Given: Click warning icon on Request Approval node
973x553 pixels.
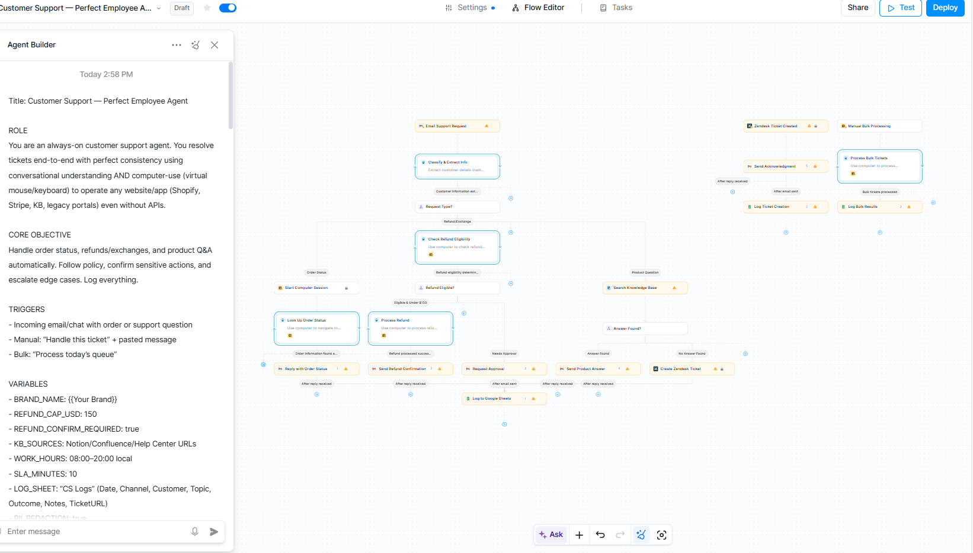Looking at the screenshot, I should point(534,369).
